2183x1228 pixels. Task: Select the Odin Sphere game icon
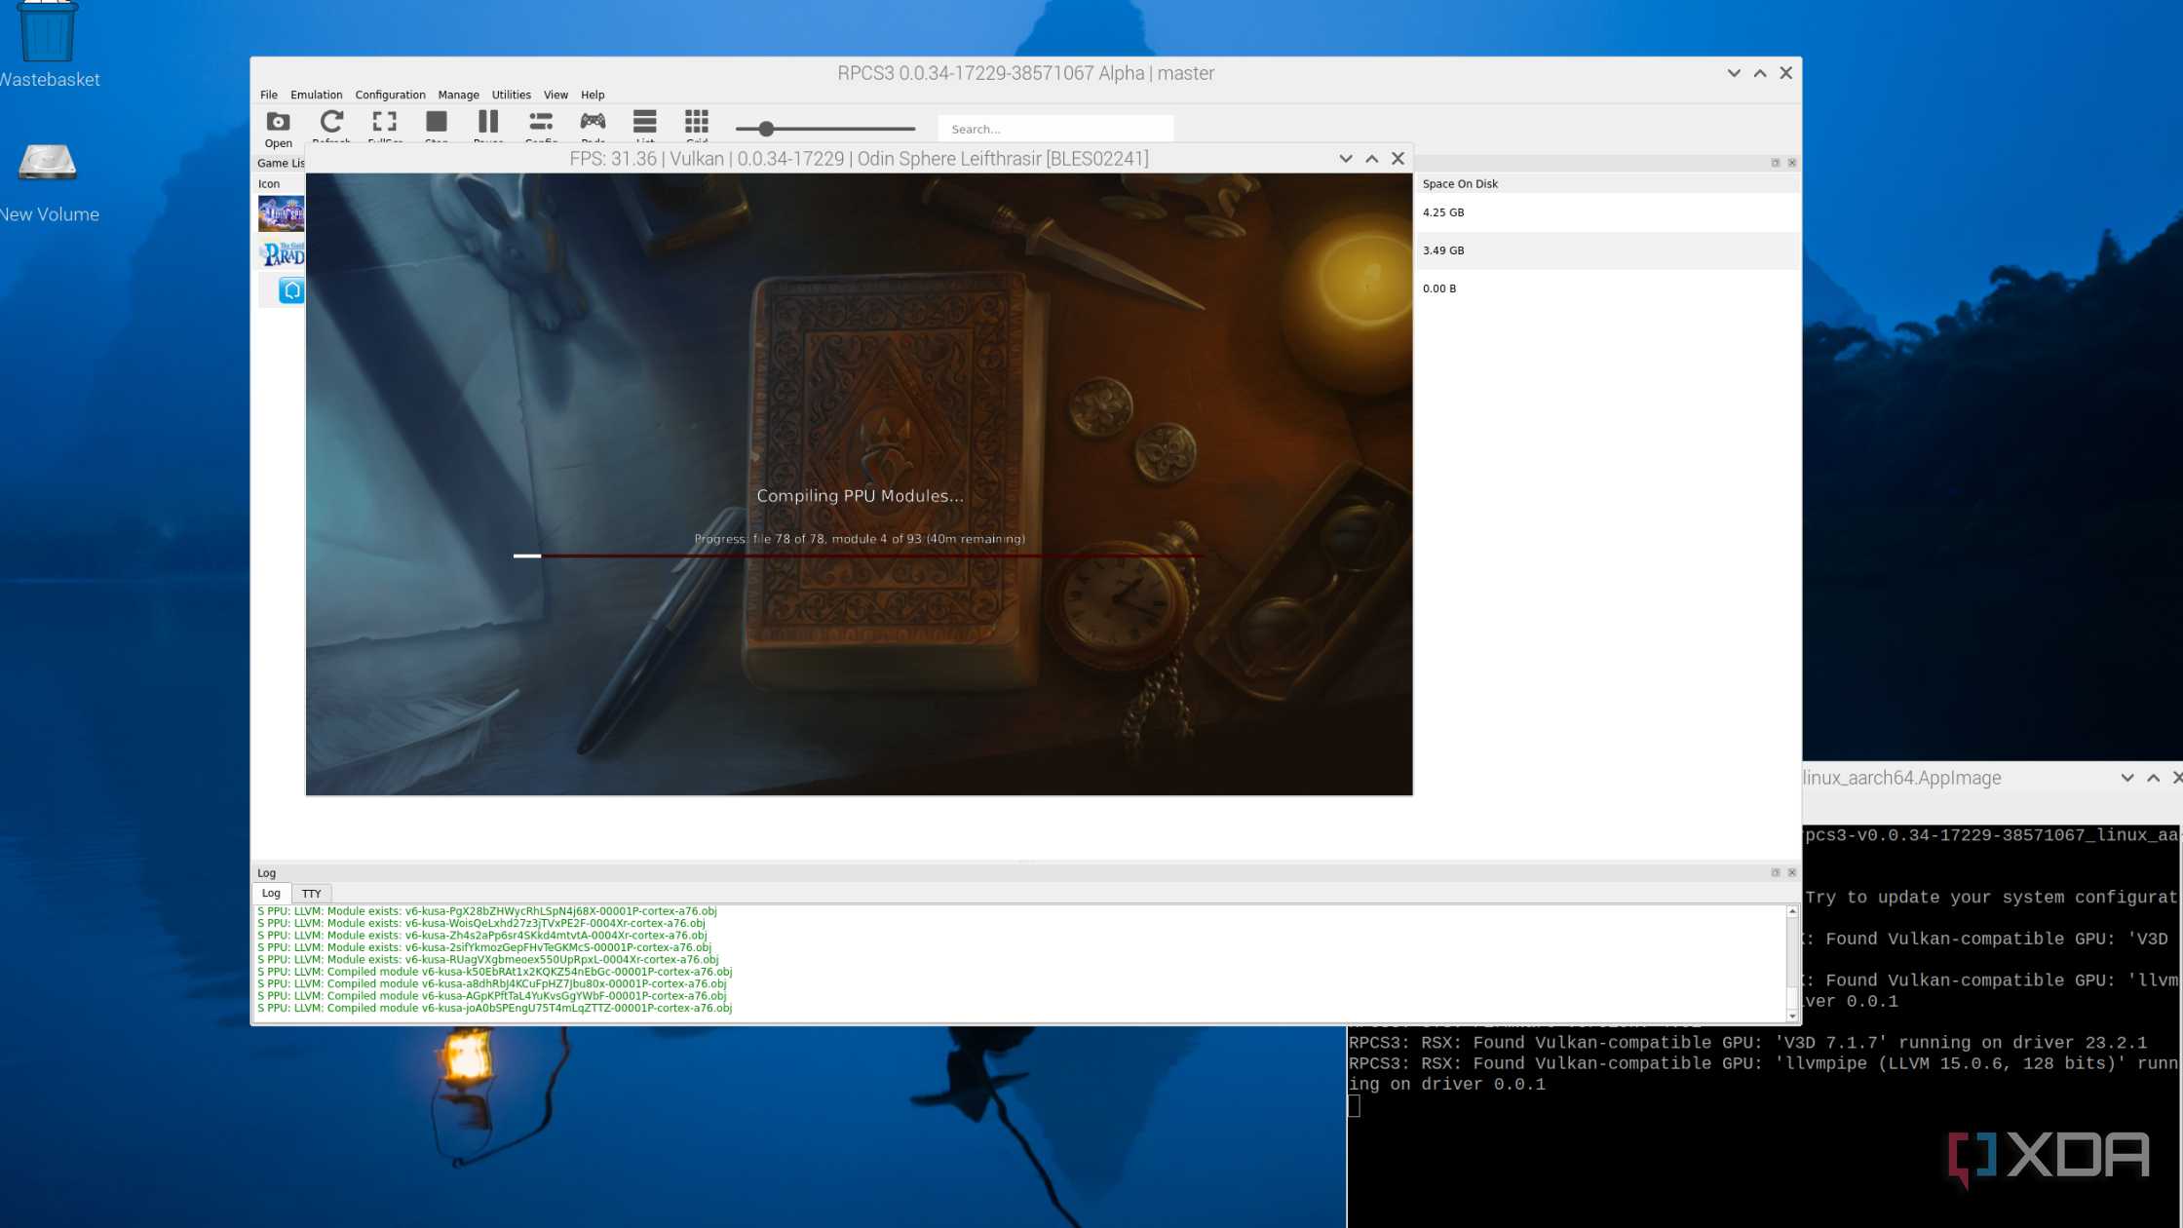pos(281,213)
